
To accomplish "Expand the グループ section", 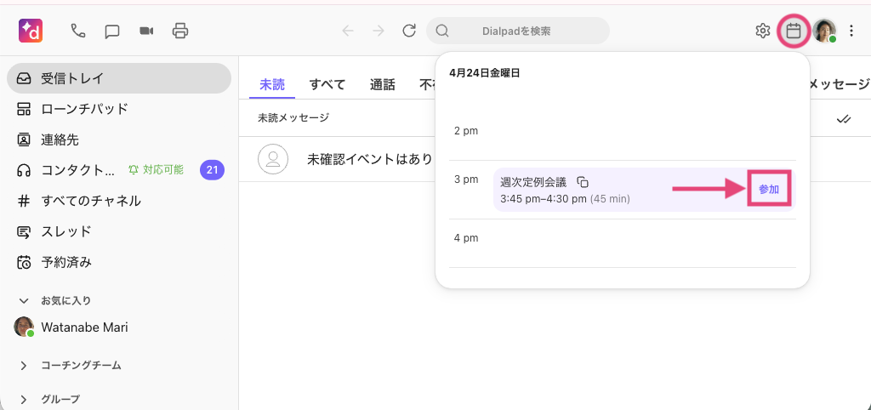I will 24,399.
